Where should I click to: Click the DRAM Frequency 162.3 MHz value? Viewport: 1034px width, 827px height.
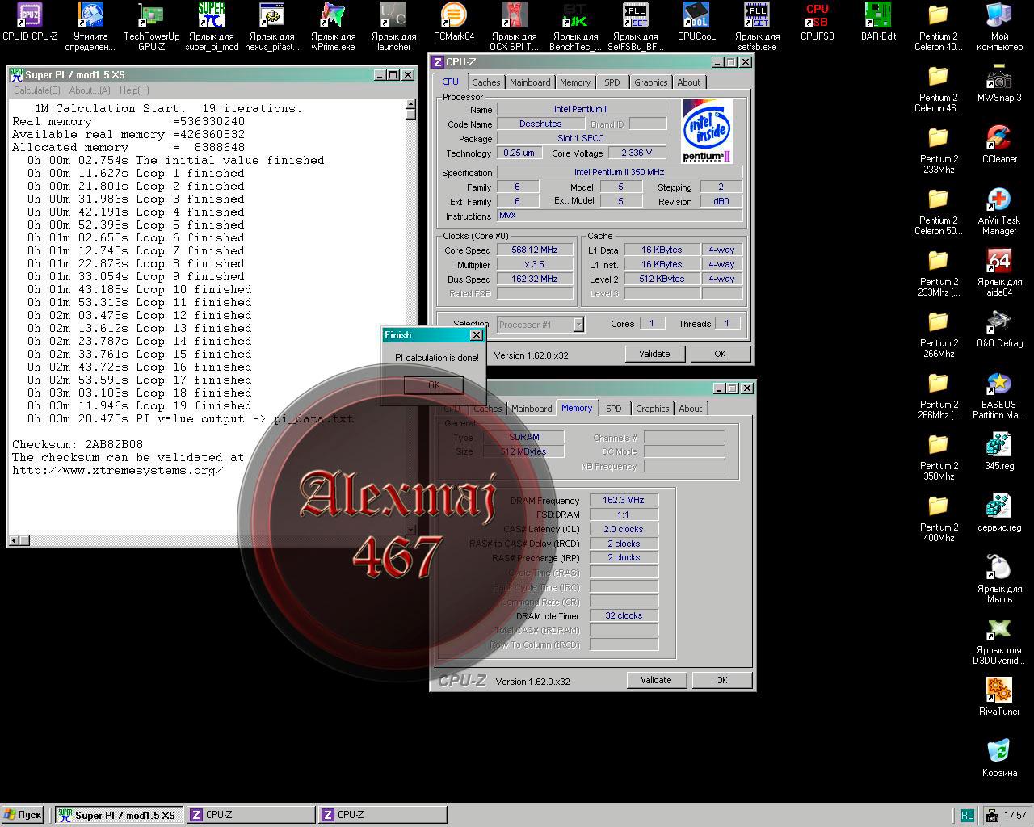click(624, 500)
